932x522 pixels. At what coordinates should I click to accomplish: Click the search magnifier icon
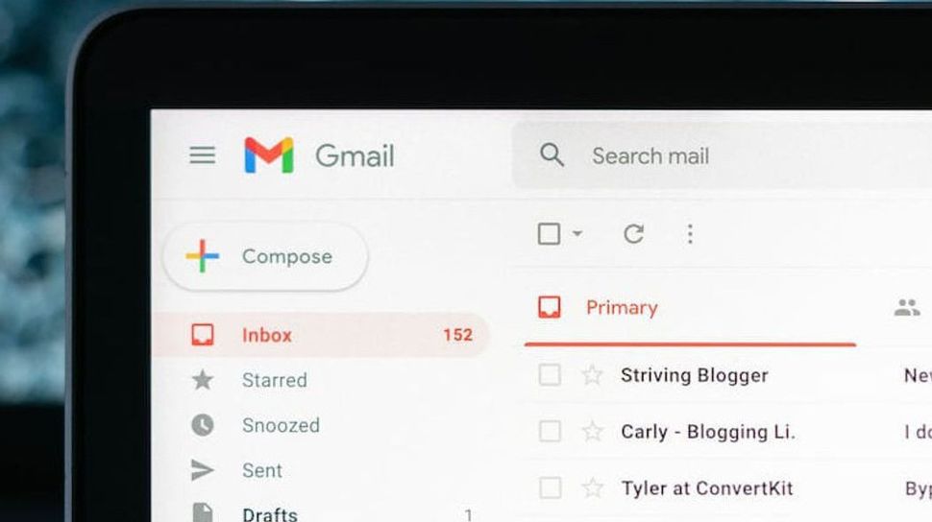(552, 155)
